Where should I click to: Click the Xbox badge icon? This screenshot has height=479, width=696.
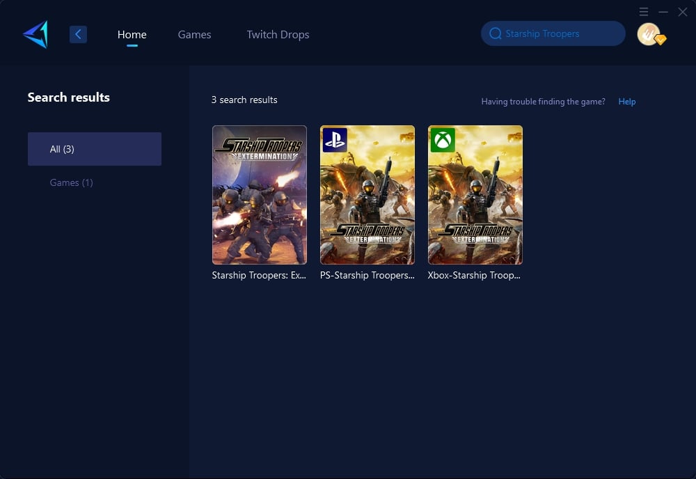point(443,140)
